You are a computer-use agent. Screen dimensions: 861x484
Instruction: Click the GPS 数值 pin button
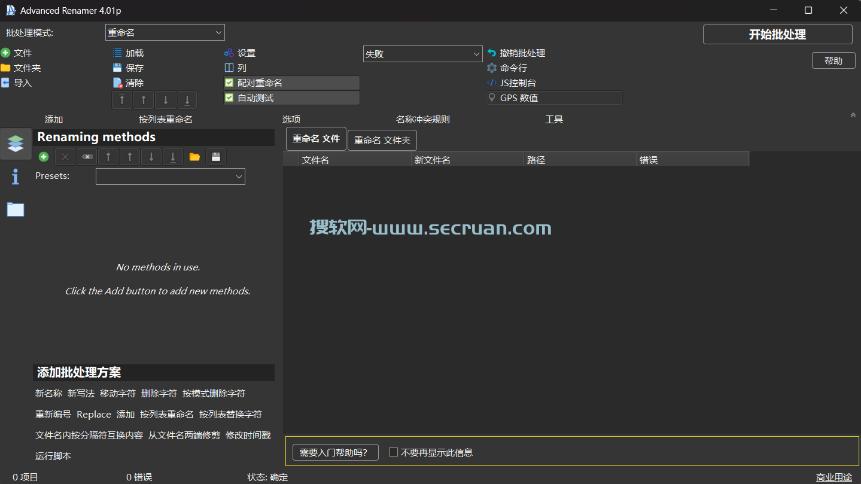point(554,98)
